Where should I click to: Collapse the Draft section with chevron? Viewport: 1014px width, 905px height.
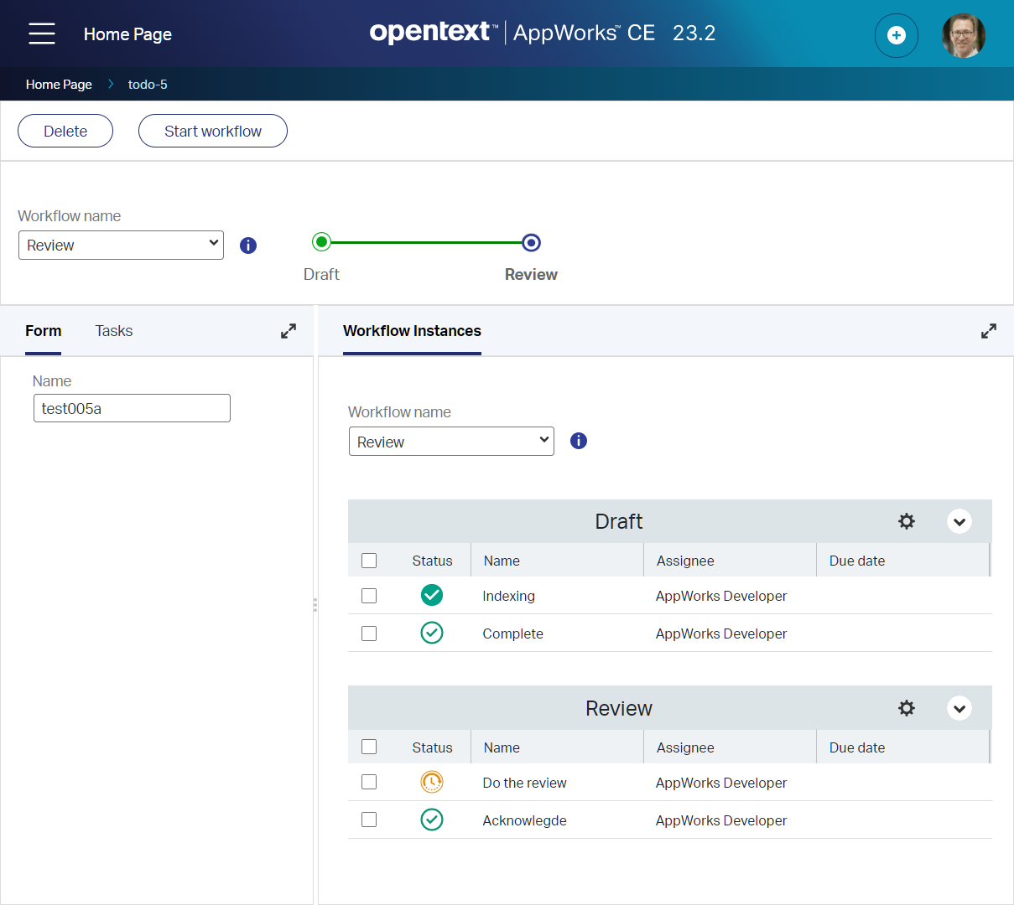(x=959, y=521)
